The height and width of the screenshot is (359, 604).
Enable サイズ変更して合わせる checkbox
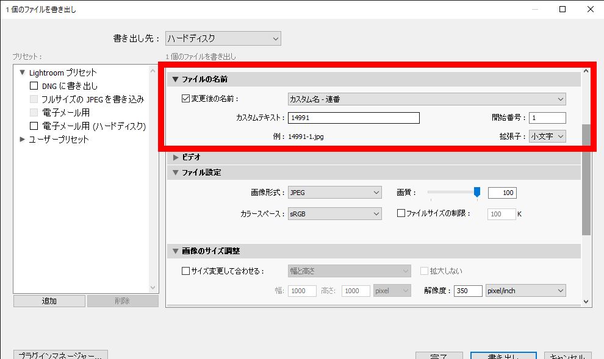(x=186, y=271)
